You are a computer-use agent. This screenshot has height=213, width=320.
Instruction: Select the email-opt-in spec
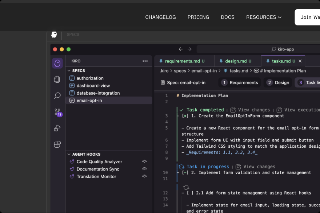point(109,101)
